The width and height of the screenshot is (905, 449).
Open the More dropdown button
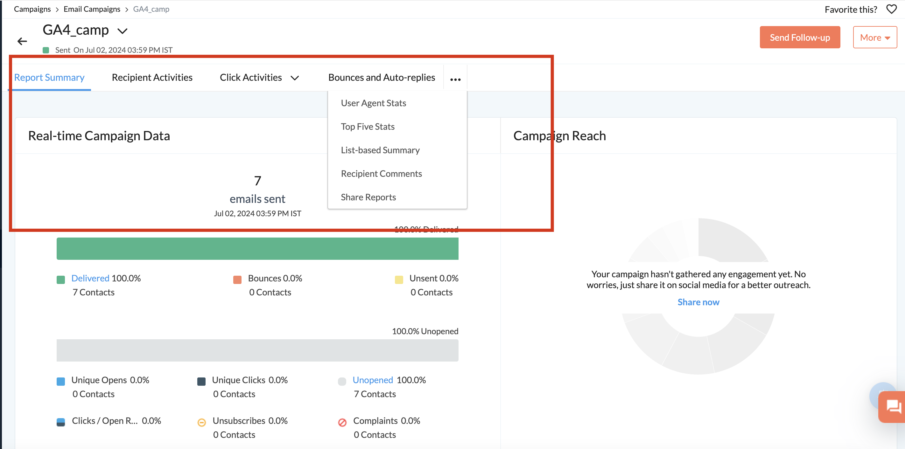[874, 37]
